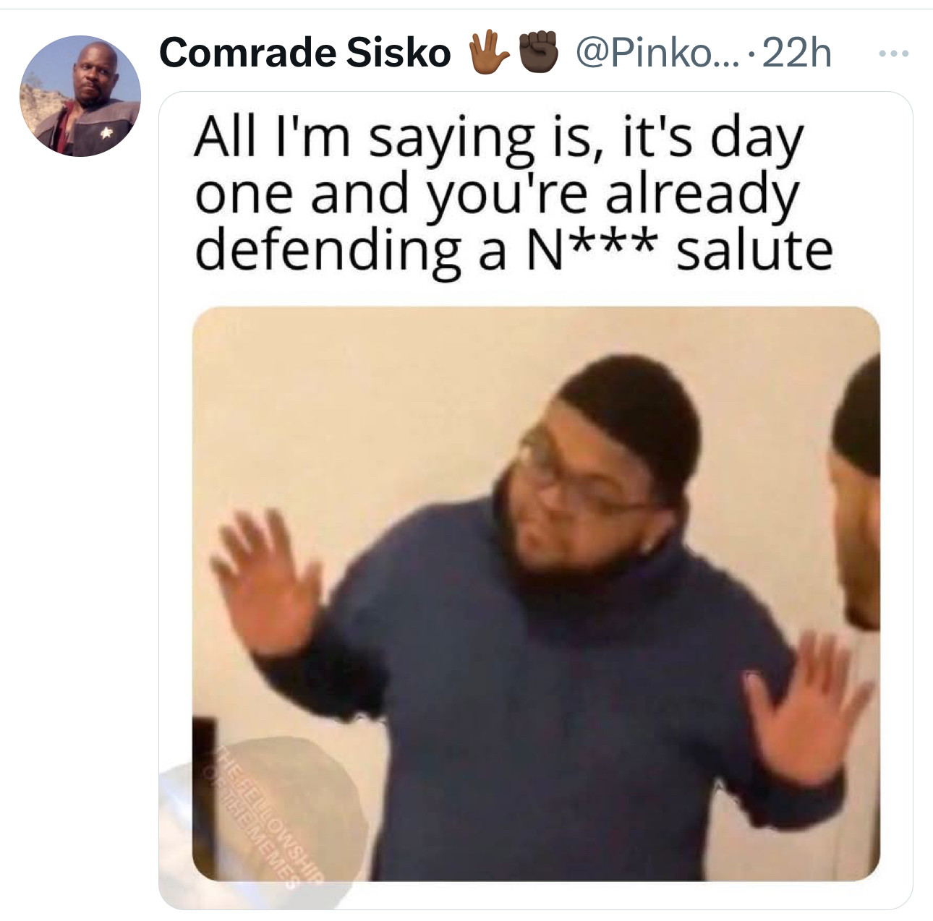Click the word "salute" in the caption

coord(754,250)
